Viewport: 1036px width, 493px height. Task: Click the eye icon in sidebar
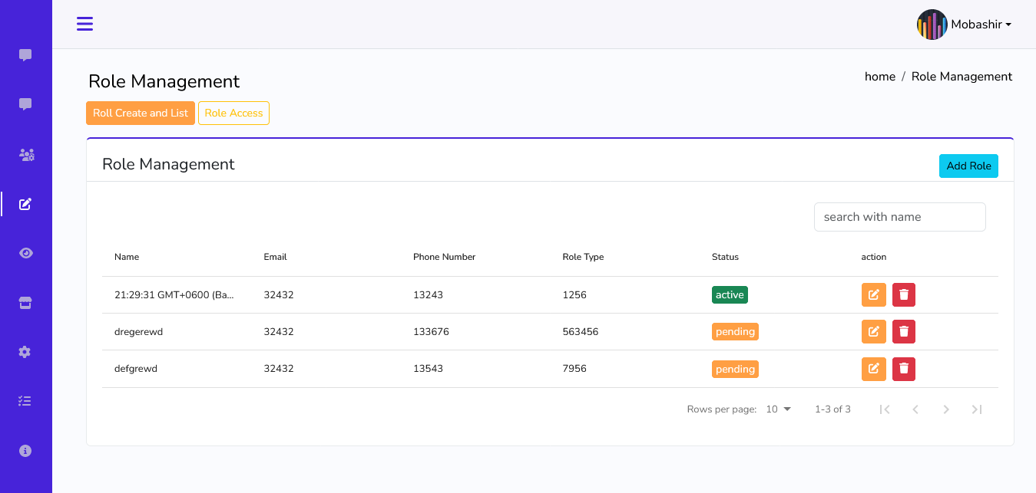tap(25, 253)
